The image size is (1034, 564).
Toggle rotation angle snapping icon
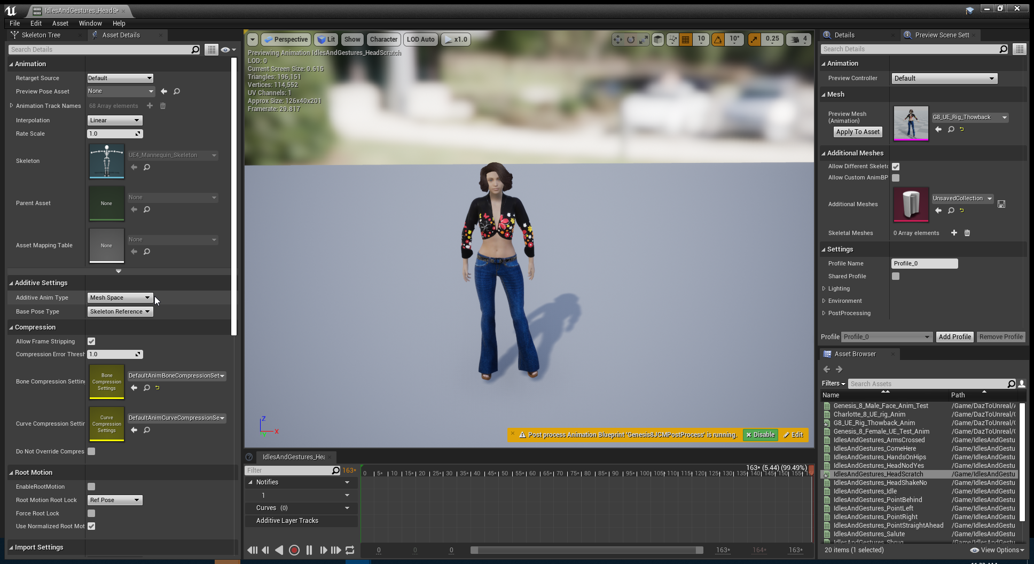coord(718,40)
